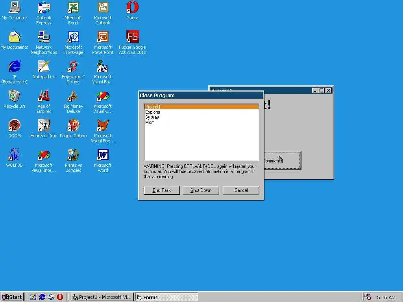Select the Notepad++ desktop shortcut

(44, 69)
